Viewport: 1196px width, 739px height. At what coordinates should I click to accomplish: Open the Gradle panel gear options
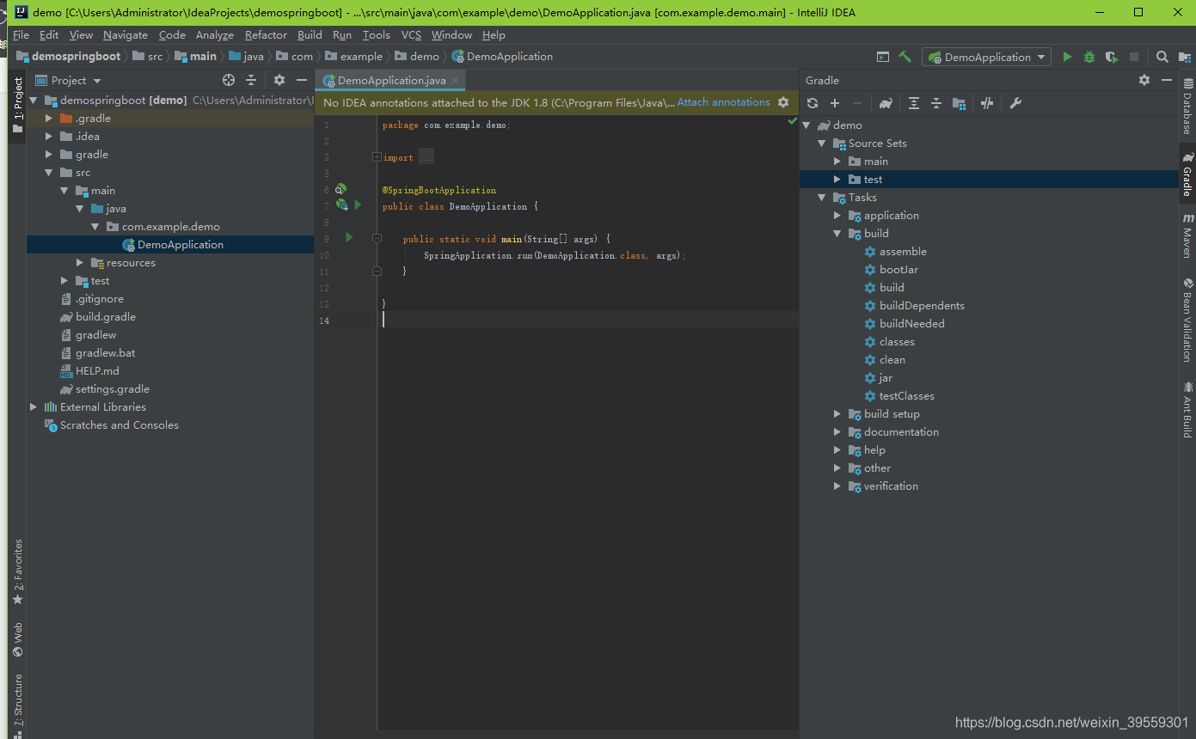click(x=1144, y=80)
